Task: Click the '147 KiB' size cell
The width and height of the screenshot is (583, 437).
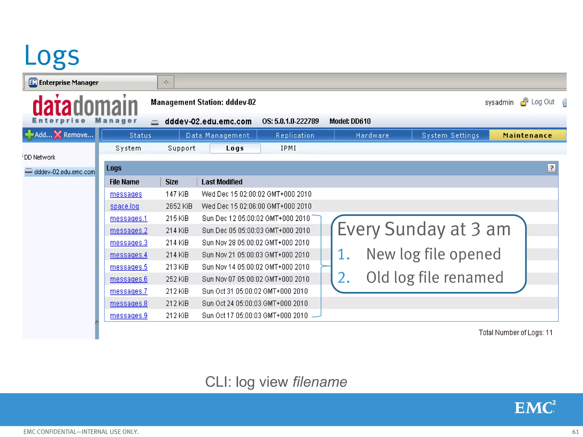Action: 177,194
